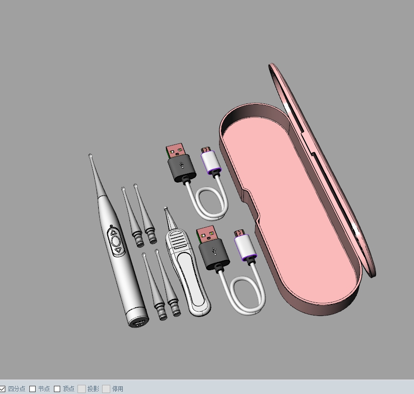Select the upper white micro-USB plug
This screenshot has height=394, width=414.
210,161
